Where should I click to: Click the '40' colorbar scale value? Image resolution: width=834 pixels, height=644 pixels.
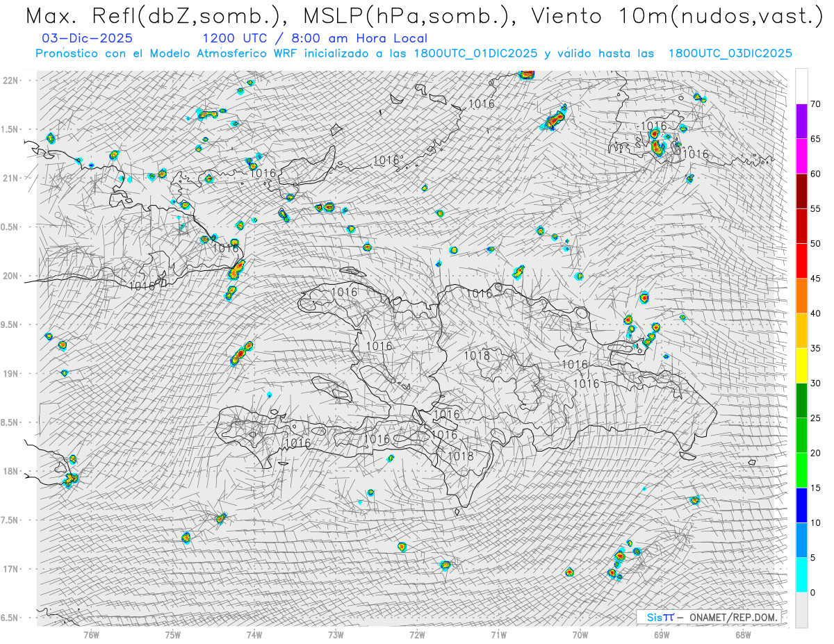click(x=815, y=313)
